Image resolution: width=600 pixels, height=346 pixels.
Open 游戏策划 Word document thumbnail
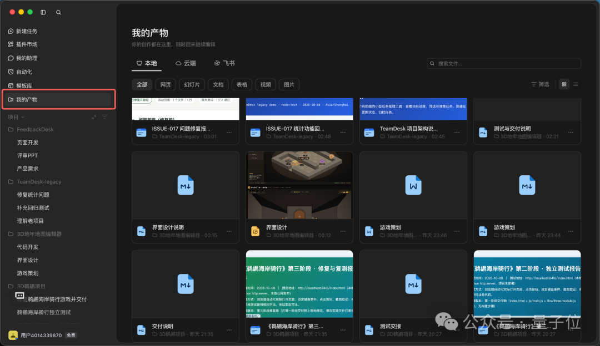(413, 185)
